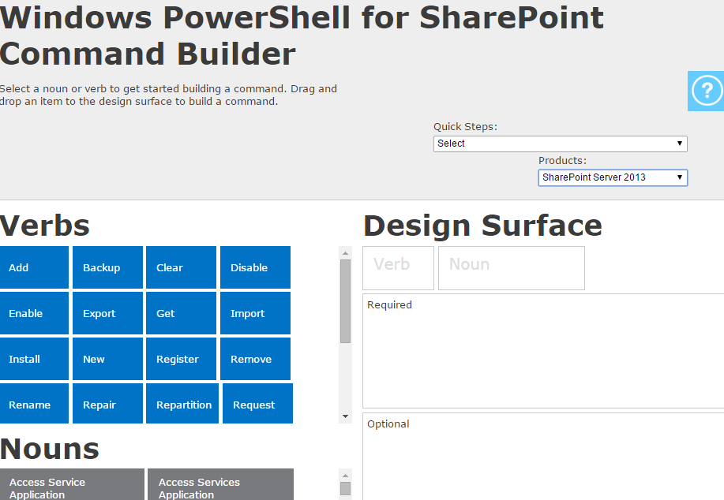The width and height of the screenshot is (724, 500).
Task: Click the Verb slot on Design Surface
Action: point(398,268)
